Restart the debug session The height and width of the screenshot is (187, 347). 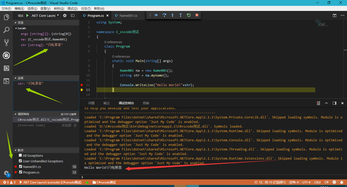pos(189,15)
